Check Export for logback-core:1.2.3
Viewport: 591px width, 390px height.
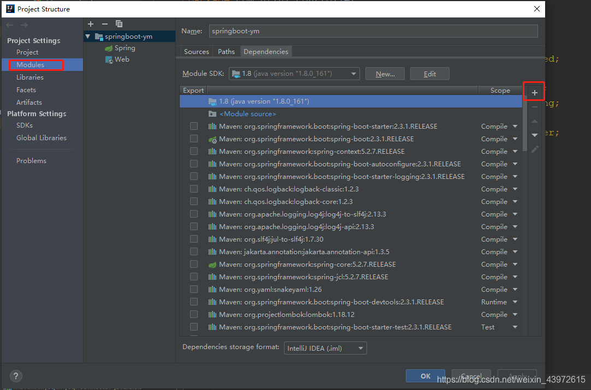coord(194,201)
